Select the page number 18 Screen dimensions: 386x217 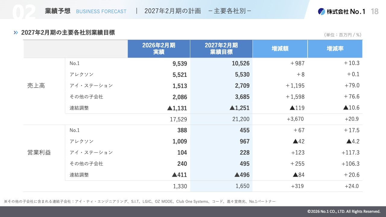pos(375,11)
